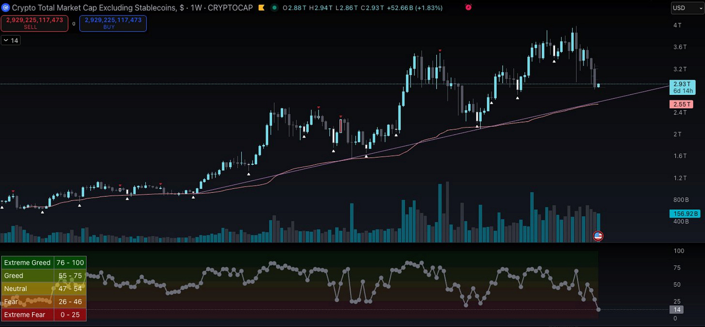
Task: Open the red alarm clock alert icon
Action: tap(468, 7)
